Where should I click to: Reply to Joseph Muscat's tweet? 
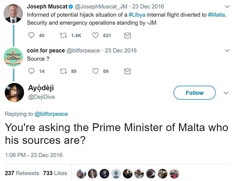click(x=32, y=35)
